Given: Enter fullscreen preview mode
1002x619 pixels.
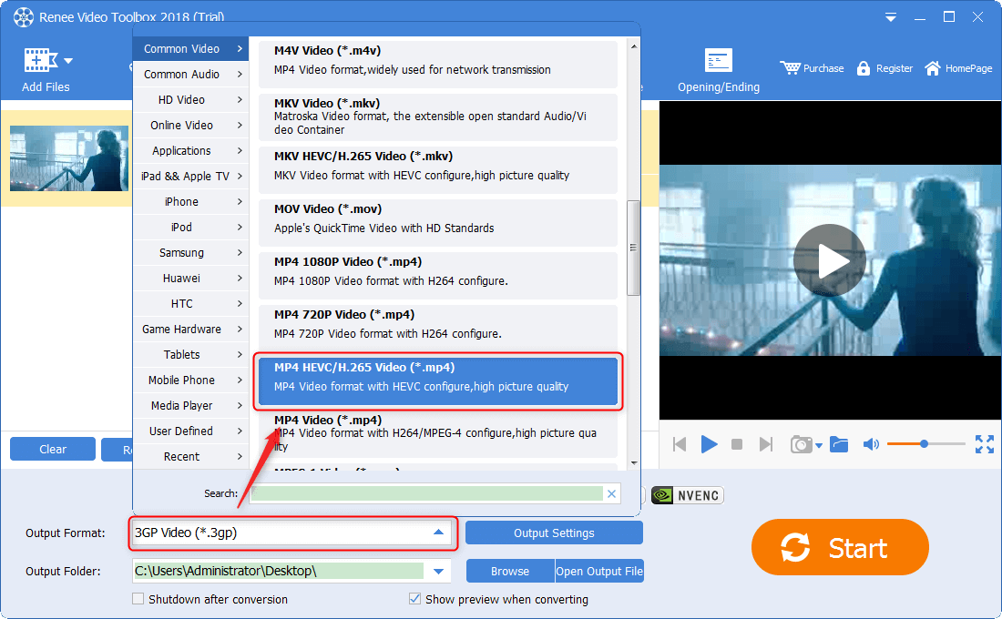Looking at the screenshot, I should click(x=984, y=444).
